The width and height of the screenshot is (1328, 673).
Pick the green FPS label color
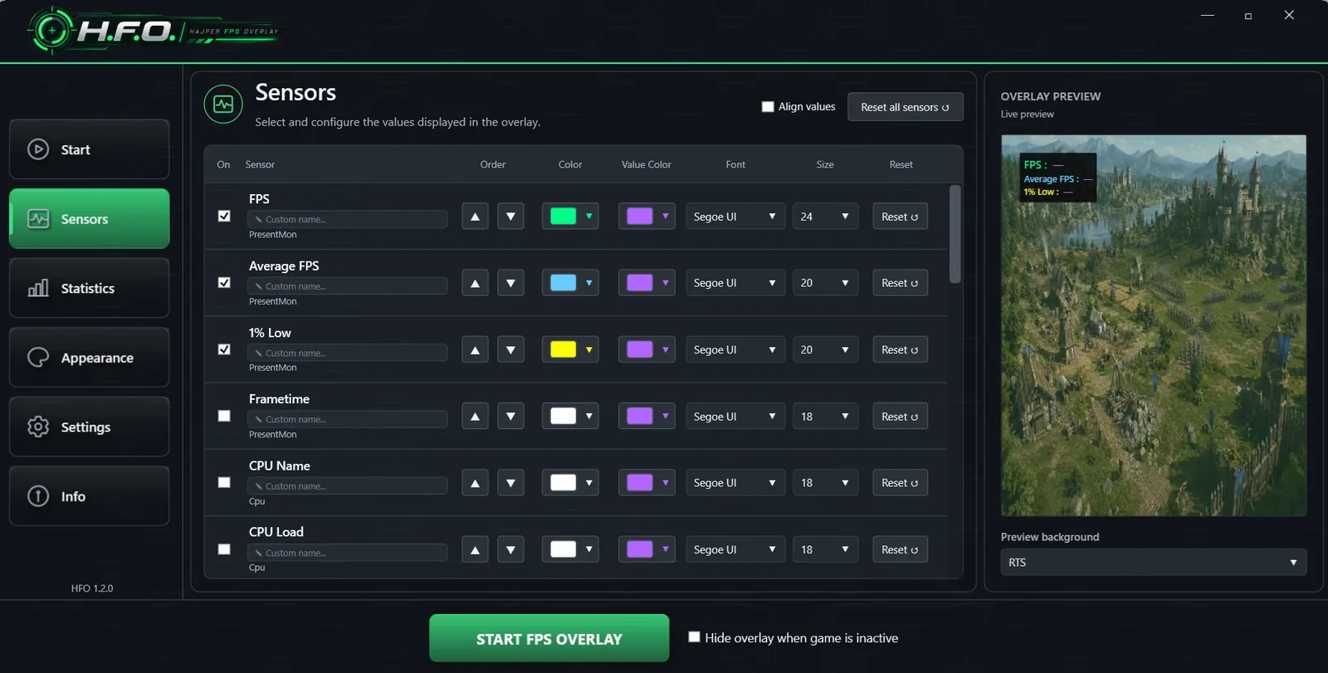coord(570,217)
